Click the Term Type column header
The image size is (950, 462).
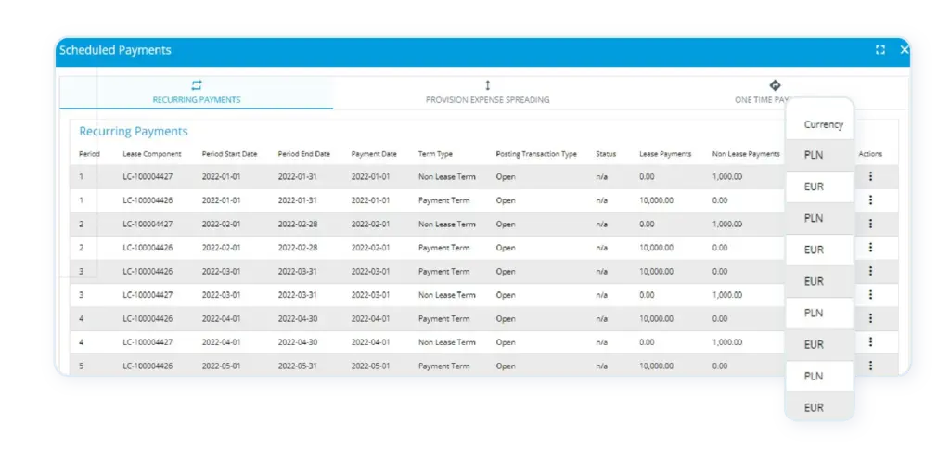coord(435,154)
